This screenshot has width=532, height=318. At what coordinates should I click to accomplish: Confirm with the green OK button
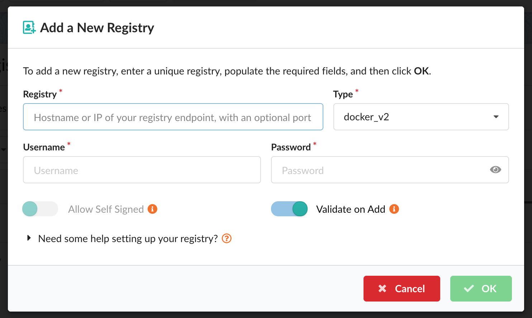[481, 289]
